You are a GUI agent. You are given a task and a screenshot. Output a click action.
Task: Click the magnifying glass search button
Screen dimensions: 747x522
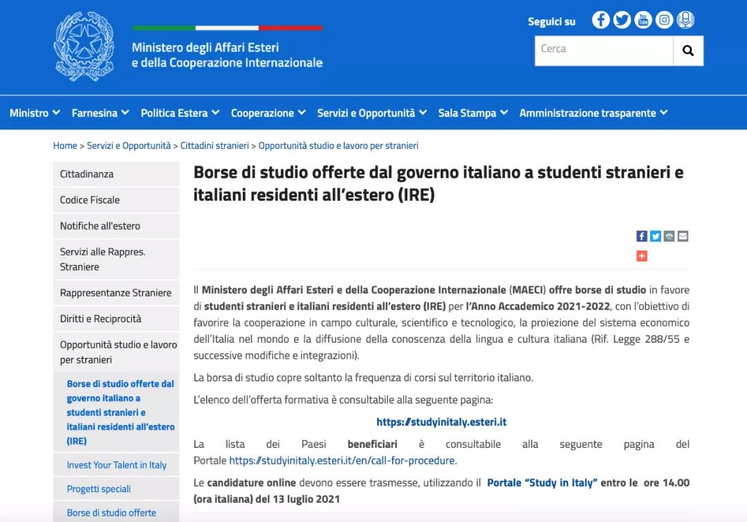[688, 51]
